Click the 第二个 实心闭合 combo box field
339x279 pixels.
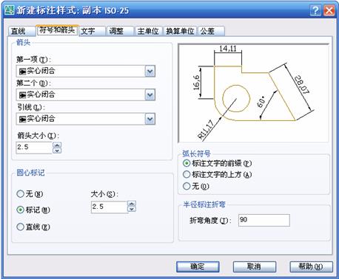point(86,94)
